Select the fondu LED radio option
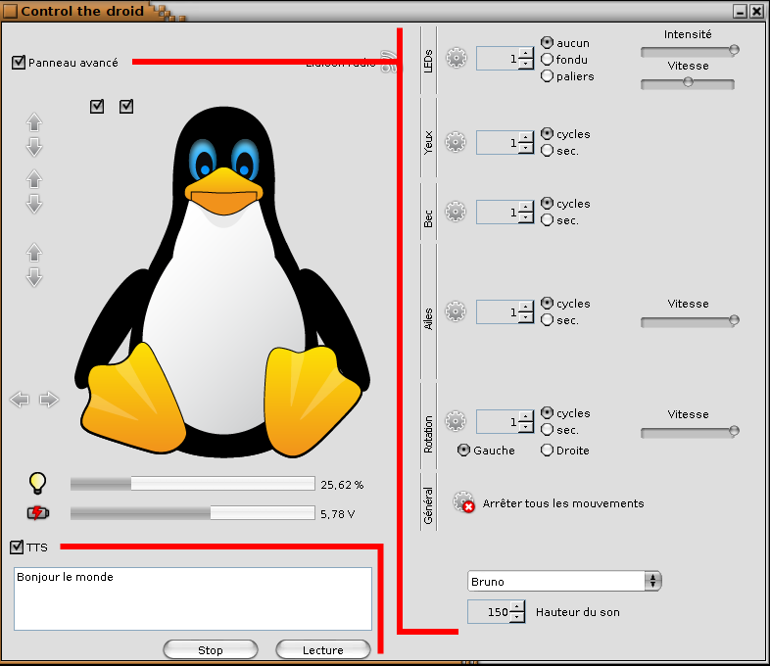770x666 pixels. coord(547,60)
